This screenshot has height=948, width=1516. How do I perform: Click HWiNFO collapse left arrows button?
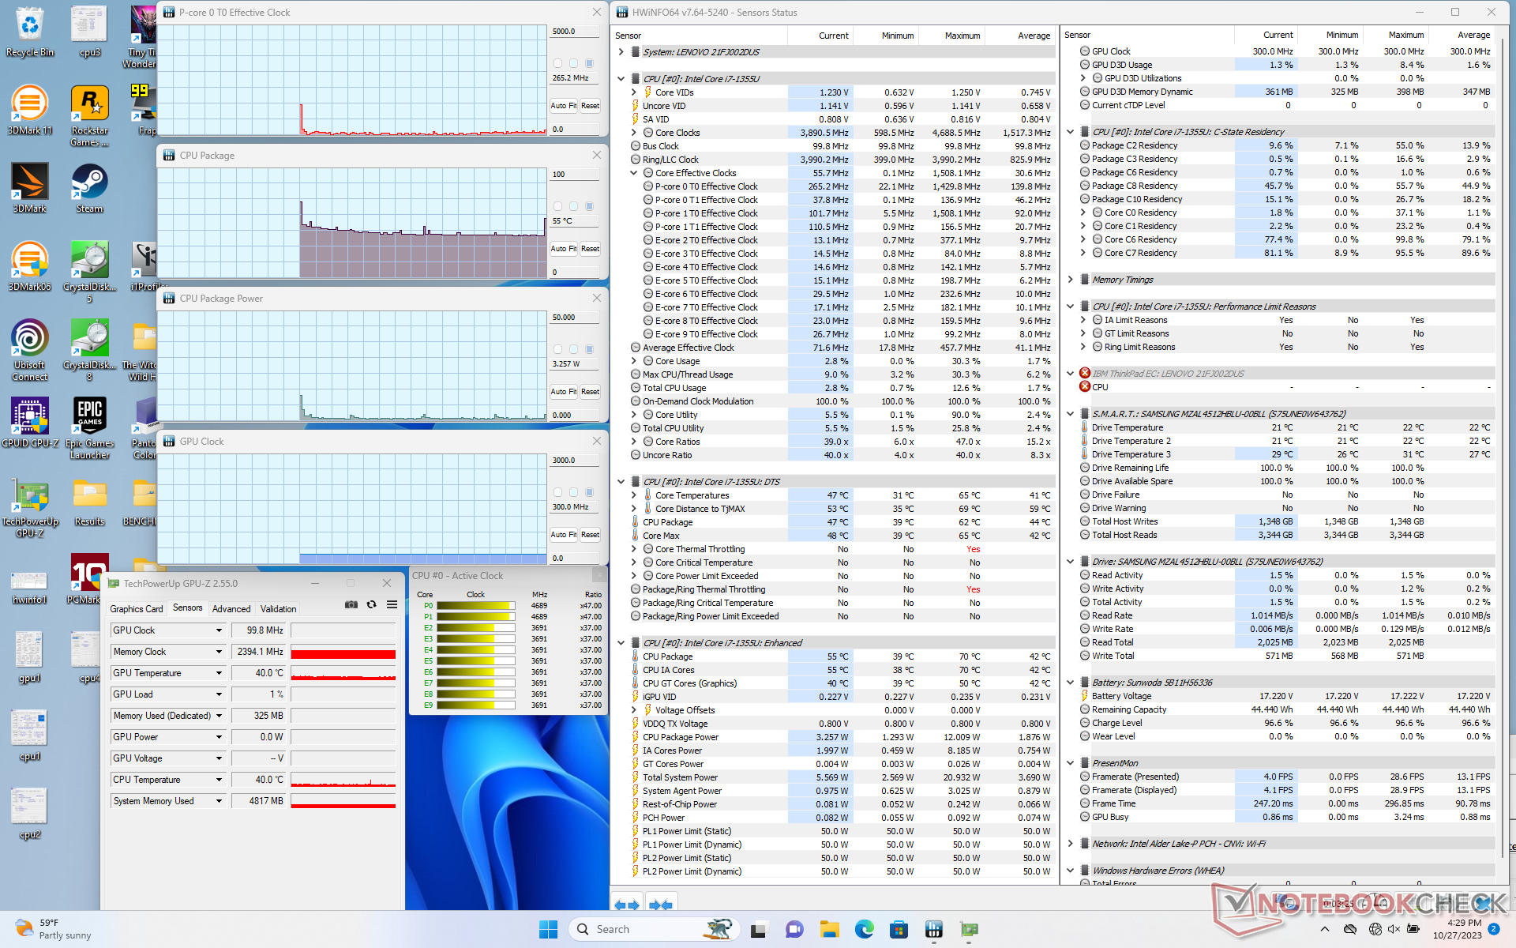(627, 905)
